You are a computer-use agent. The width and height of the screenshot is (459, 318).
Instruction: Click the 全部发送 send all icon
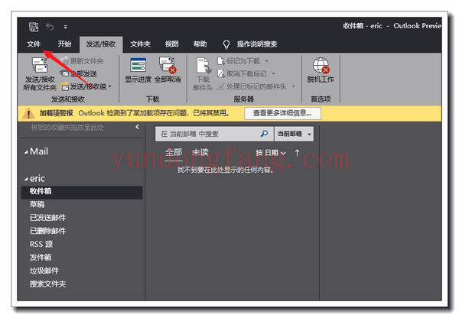[x=64, y=73]
